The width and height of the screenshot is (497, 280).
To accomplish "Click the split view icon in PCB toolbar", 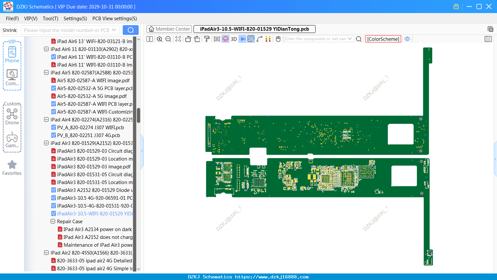I will (x=149, y=39).
